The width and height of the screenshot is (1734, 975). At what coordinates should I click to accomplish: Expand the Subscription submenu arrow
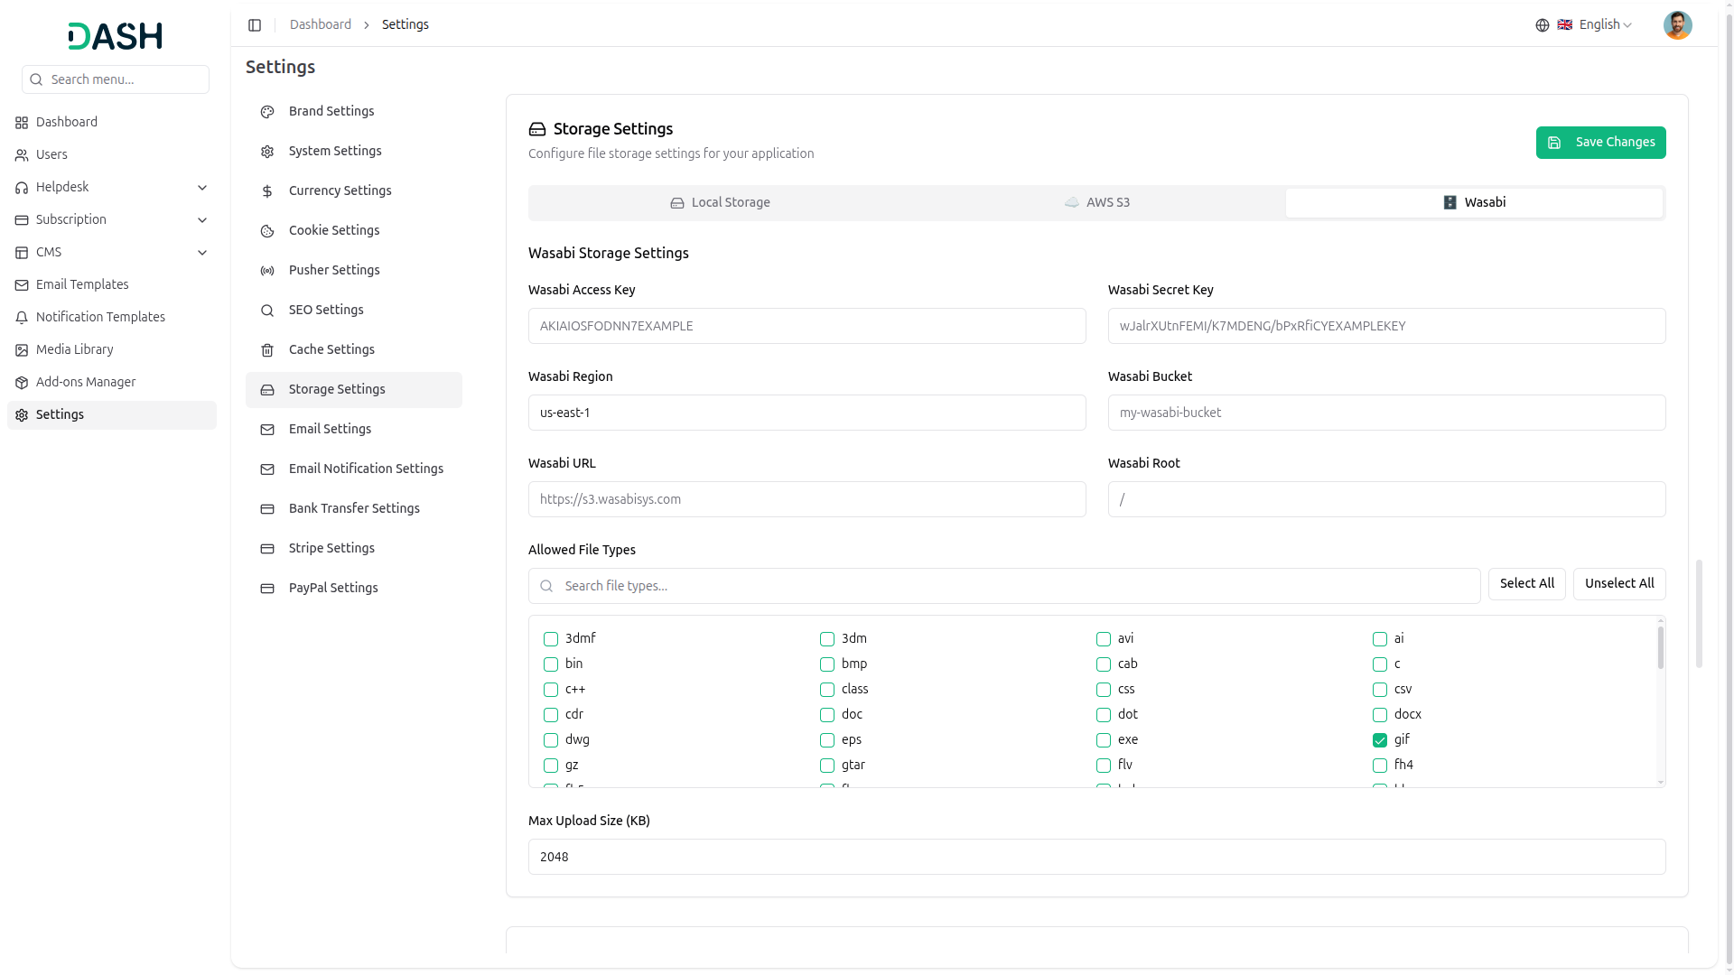point(202,220)
